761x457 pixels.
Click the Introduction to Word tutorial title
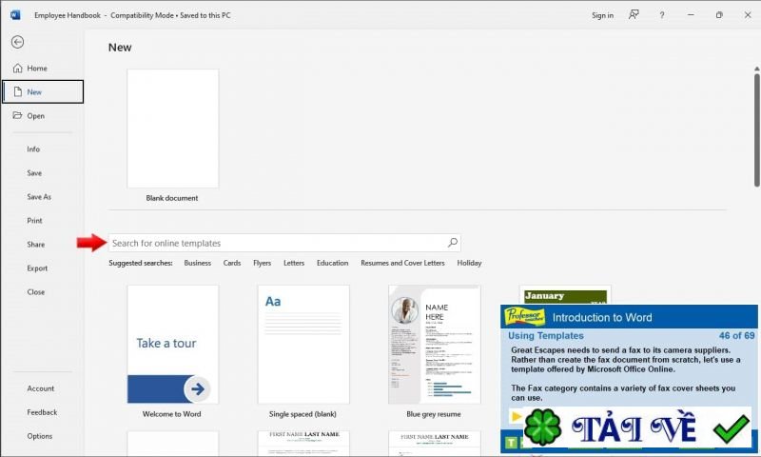point(602,318)
